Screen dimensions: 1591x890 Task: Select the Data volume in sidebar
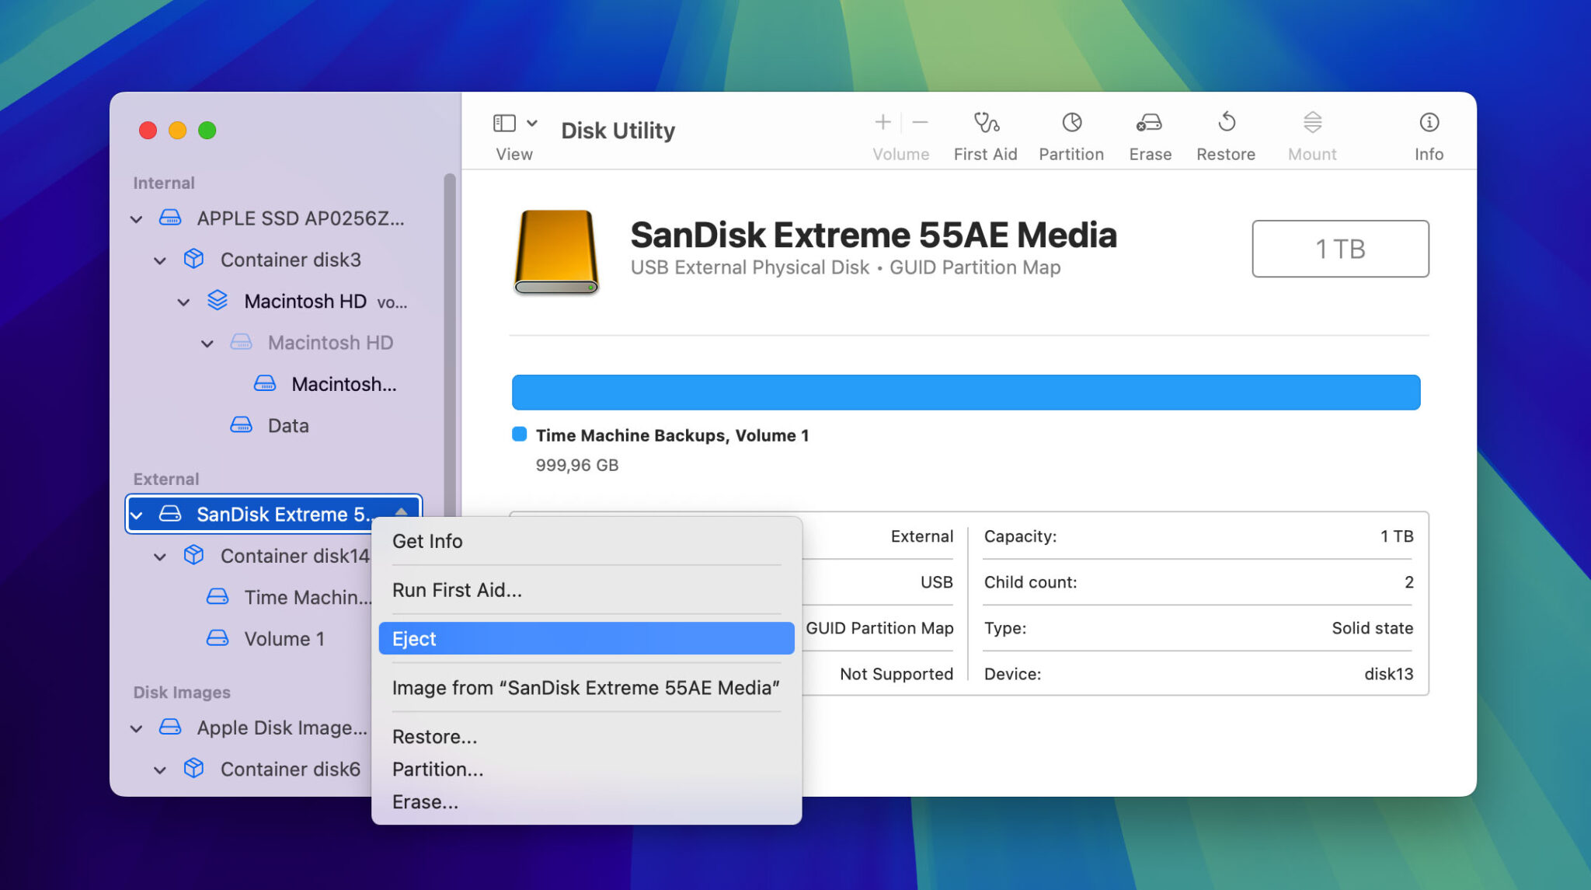[287, 426]
